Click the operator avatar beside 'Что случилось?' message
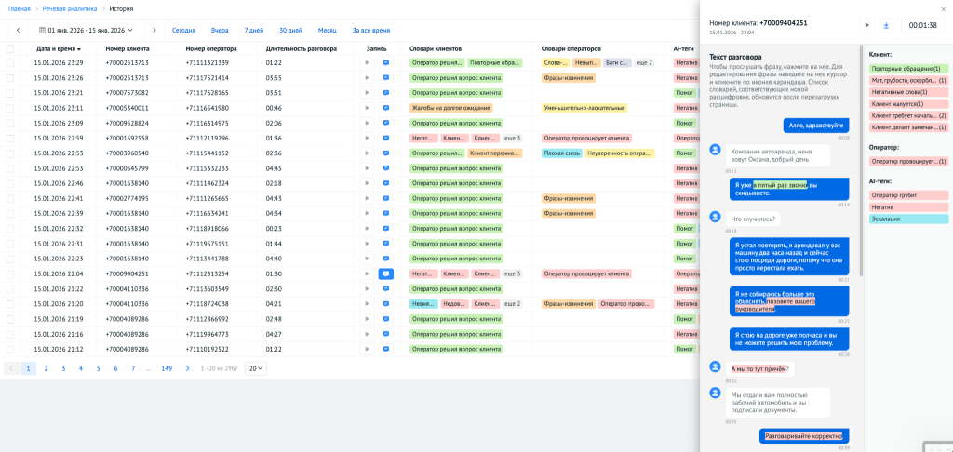 [x=716, y=217]
